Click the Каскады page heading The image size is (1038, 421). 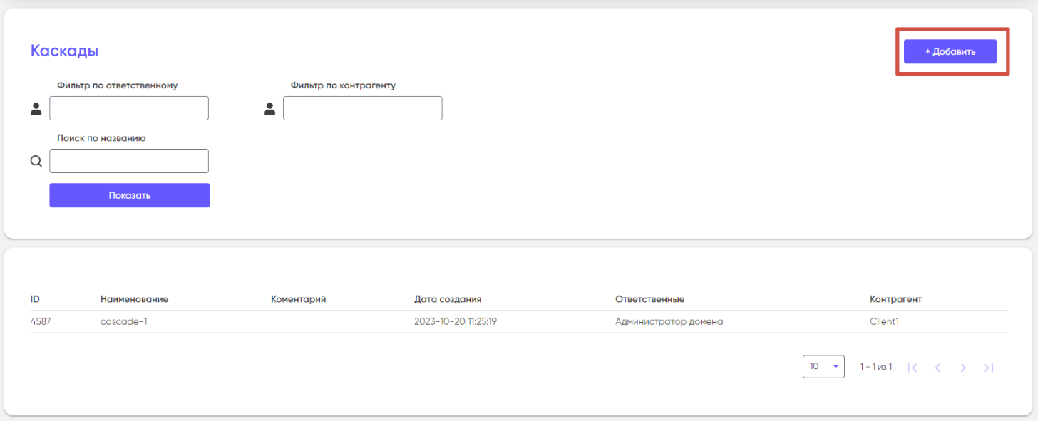click(x=64, y=51)
